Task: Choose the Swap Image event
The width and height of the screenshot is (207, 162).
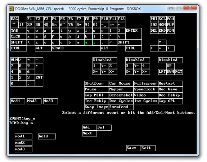Action: point(96,107)
